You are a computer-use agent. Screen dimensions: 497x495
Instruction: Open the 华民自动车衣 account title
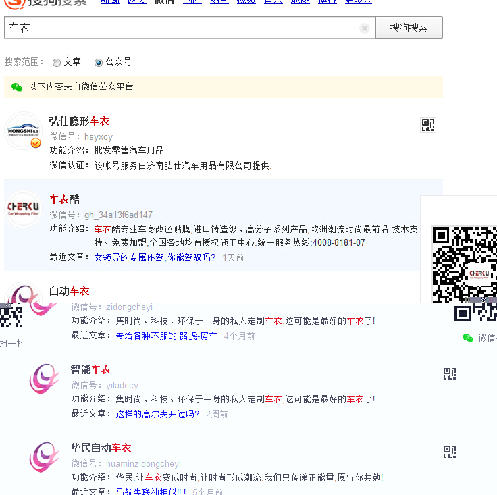[x=101, y=448]
